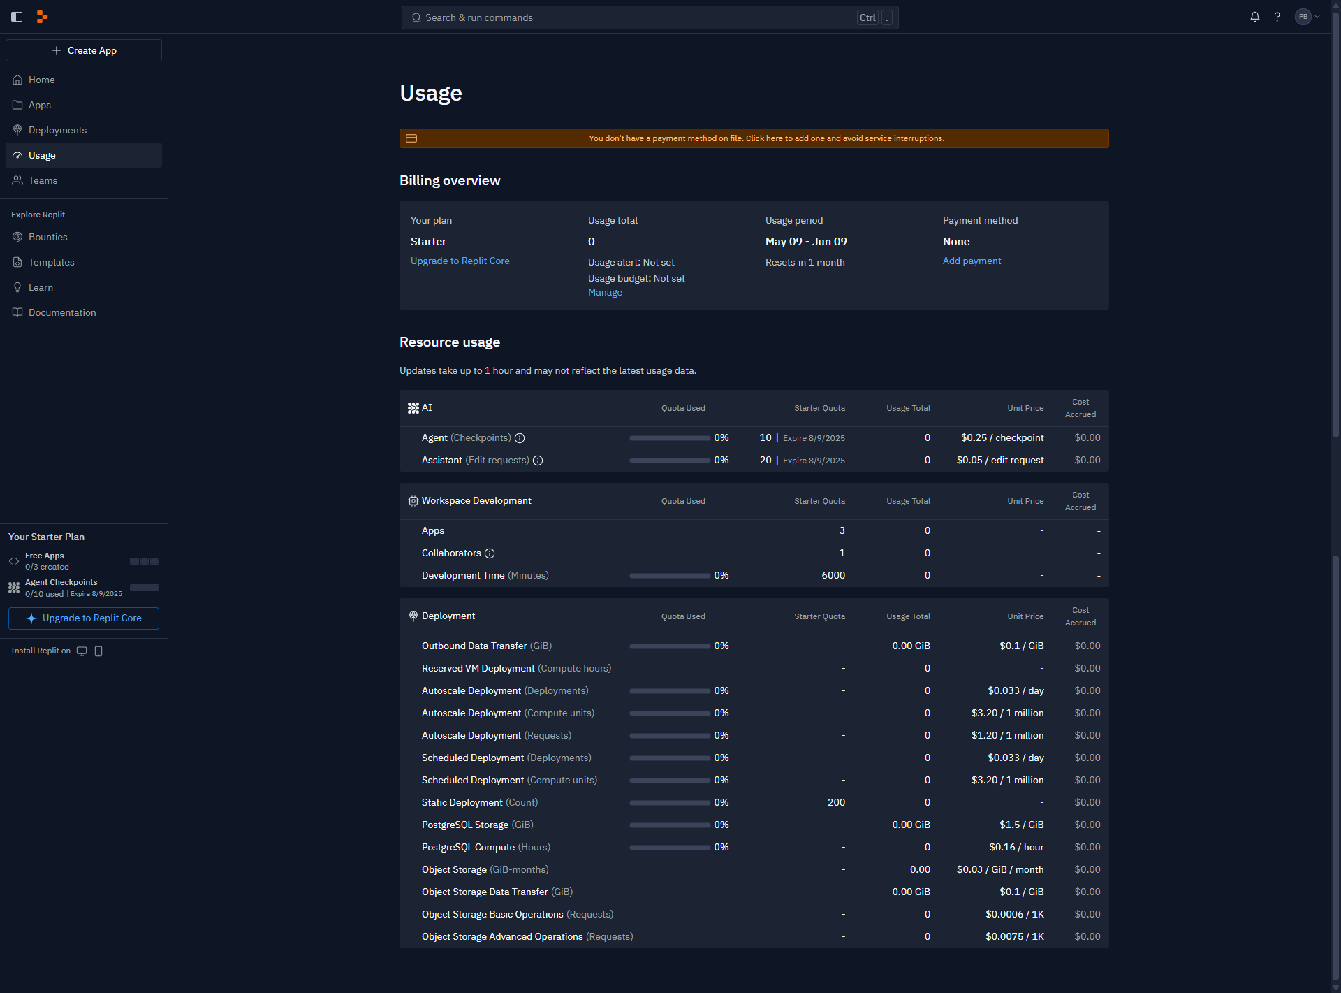
Task: Click the Agent Checkpoints sidebar icon
Action: pos(14,588)
